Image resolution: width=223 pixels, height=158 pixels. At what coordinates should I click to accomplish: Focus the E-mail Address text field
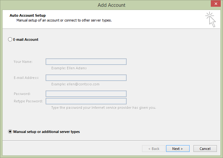pyautogui.click(x=86, y=78)
